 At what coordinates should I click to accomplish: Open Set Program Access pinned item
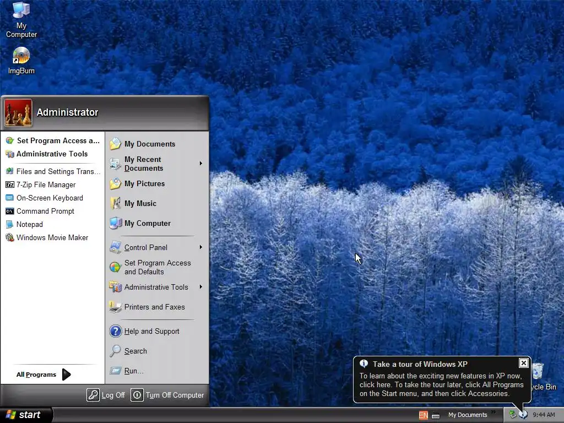[x=52, y=140]
